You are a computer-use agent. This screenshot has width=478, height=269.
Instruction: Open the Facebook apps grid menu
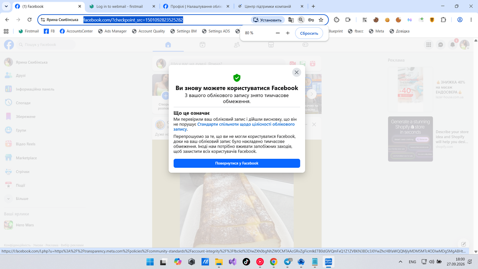coord(429,45)
